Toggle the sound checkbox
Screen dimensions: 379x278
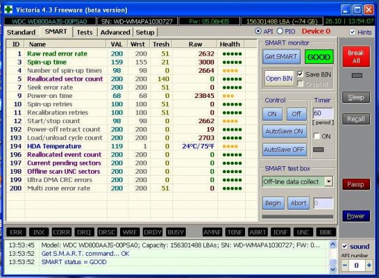coord(345,246)
